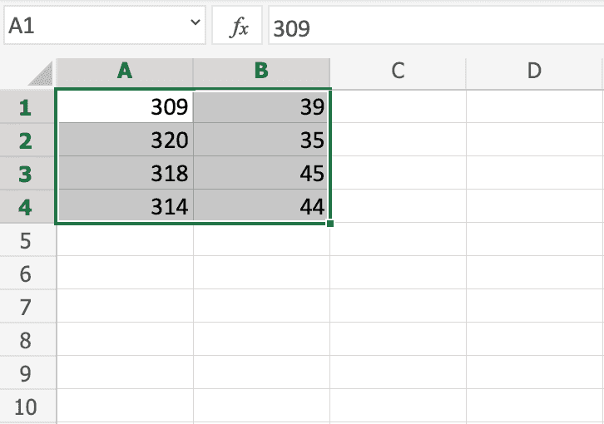Click cell B4 with value 44
Image resolution: width=604 pixels, height=424 pixels.
click(261, 207)
